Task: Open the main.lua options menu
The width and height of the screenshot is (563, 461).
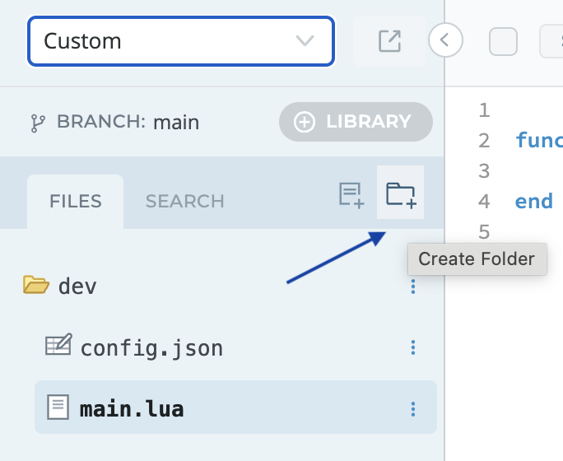Action: (x=413, y=408)
